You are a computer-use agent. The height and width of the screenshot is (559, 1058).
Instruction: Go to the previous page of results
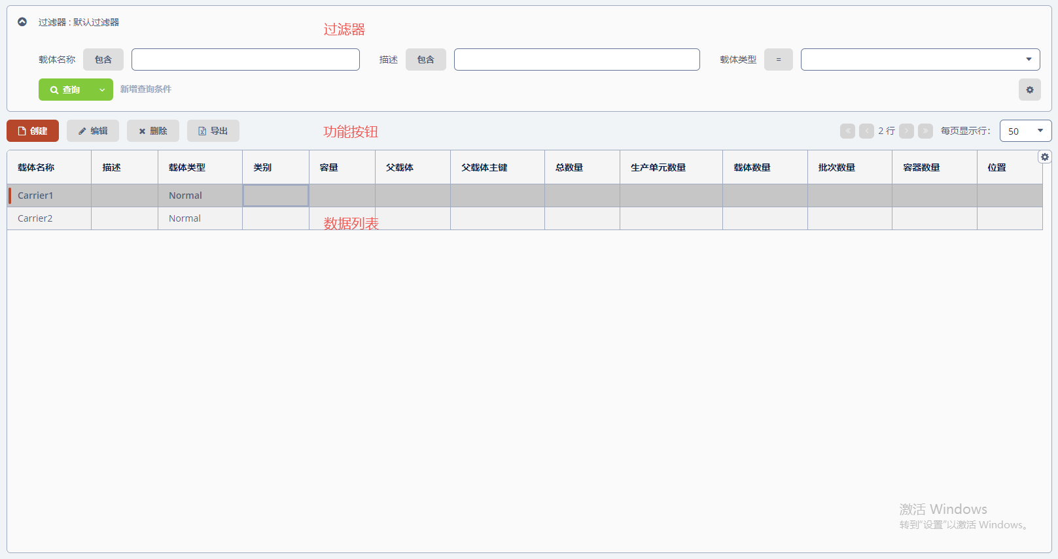(866, 131)
